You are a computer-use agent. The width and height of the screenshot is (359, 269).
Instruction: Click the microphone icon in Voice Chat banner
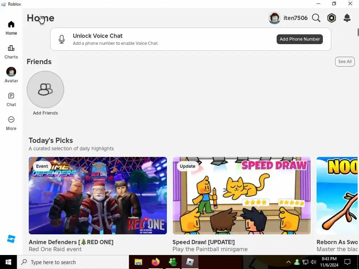point(62,39)
